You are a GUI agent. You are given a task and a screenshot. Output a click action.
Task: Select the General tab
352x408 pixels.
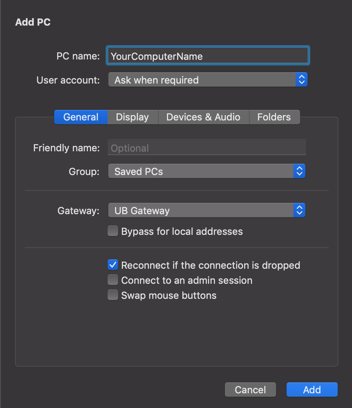coord(81,117)
